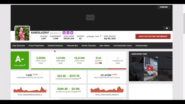View the Achievements tab
This screenshot has height=104, width=185.
coord(141,46)
